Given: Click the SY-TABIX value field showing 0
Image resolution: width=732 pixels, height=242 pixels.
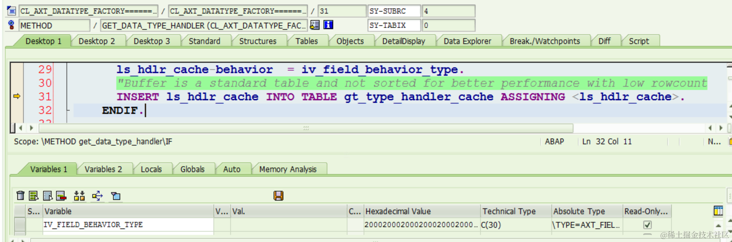Looking at the screenshot, I should click(448, 25).
